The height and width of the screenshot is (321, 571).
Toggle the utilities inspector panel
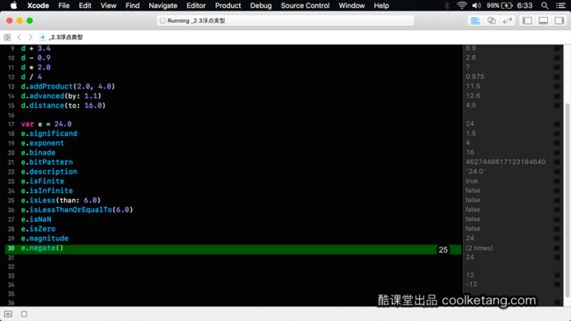[559, 21]
